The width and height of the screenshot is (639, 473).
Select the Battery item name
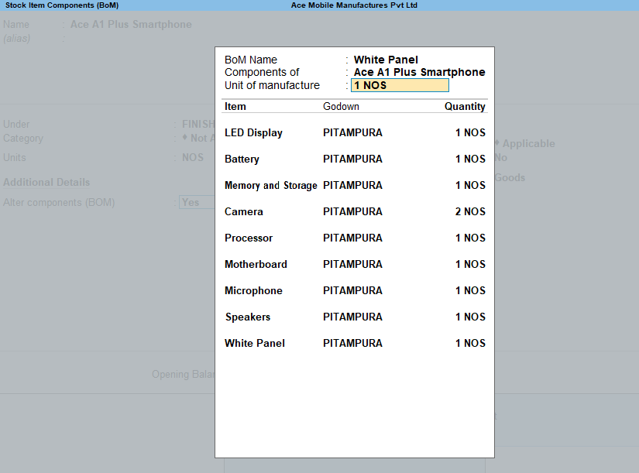click(x=242, y=159)
